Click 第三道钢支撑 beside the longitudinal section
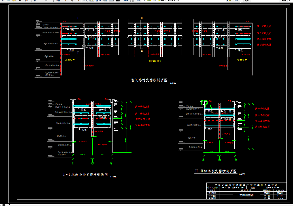The width and height of the screenshot is (293, 206). tap(264, 39)
